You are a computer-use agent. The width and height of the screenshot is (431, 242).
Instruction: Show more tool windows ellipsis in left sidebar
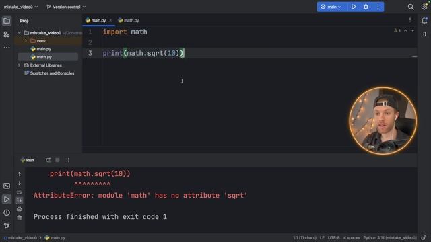(x=7, y=48)
